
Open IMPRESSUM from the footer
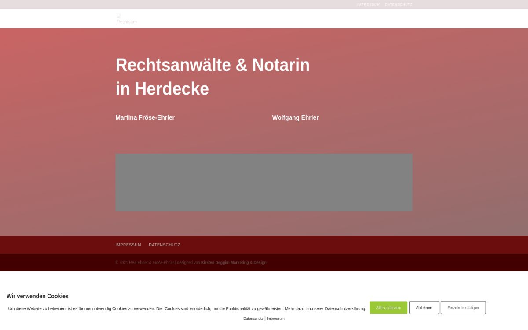(128, 245)
